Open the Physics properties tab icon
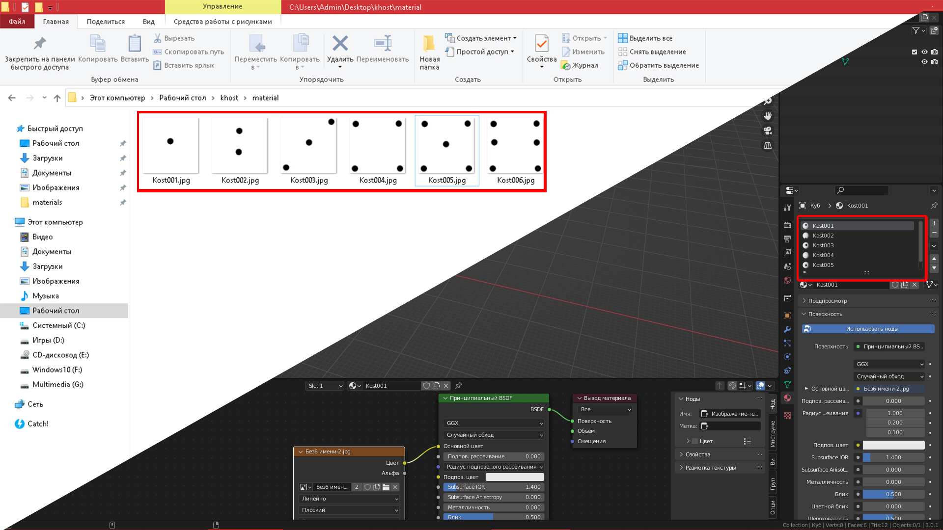Screen dimensions: 943x530 787,357
